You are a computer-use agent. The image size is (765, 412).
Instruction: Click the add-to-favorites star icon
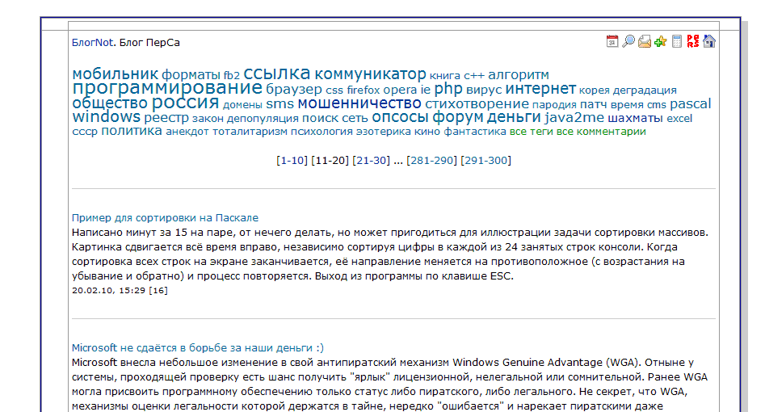coord(661,41)
